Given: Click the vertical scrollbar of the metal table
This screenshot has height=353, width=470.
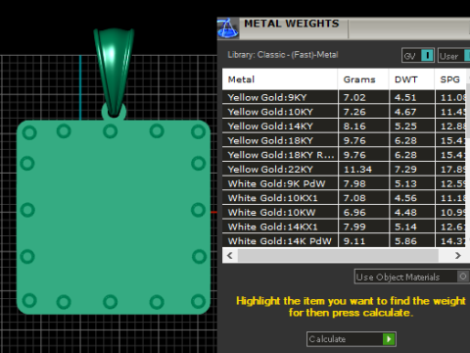Looking at the screenshot, I should 468,111.
